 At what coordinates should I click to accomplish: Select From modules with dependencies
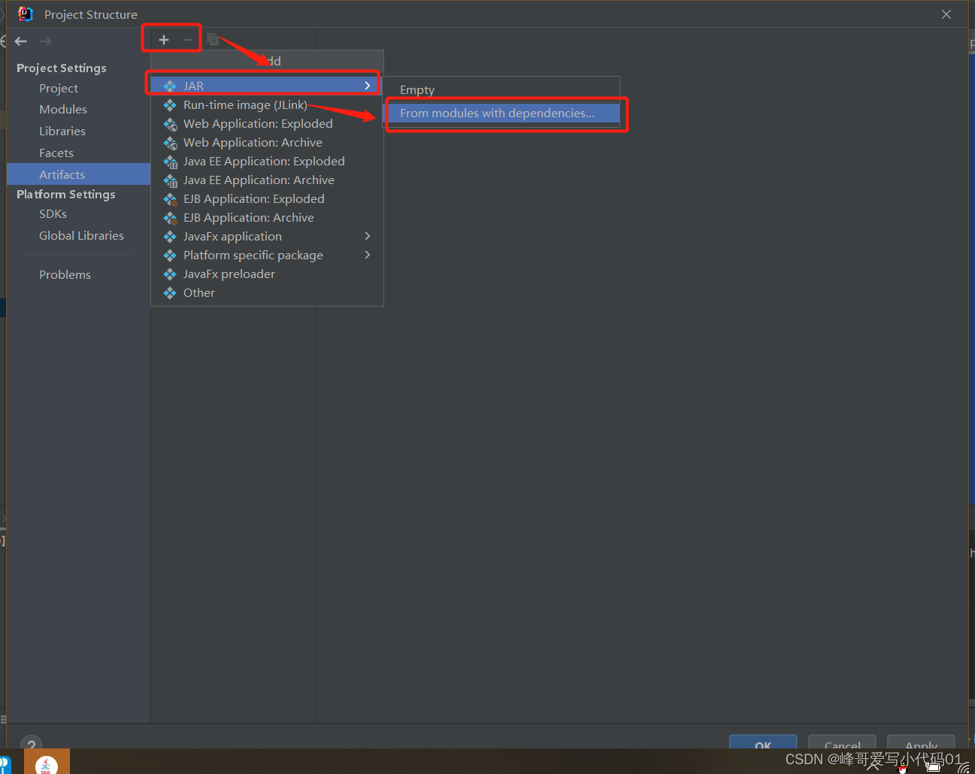pyautogui.click(x=501, y=113)
